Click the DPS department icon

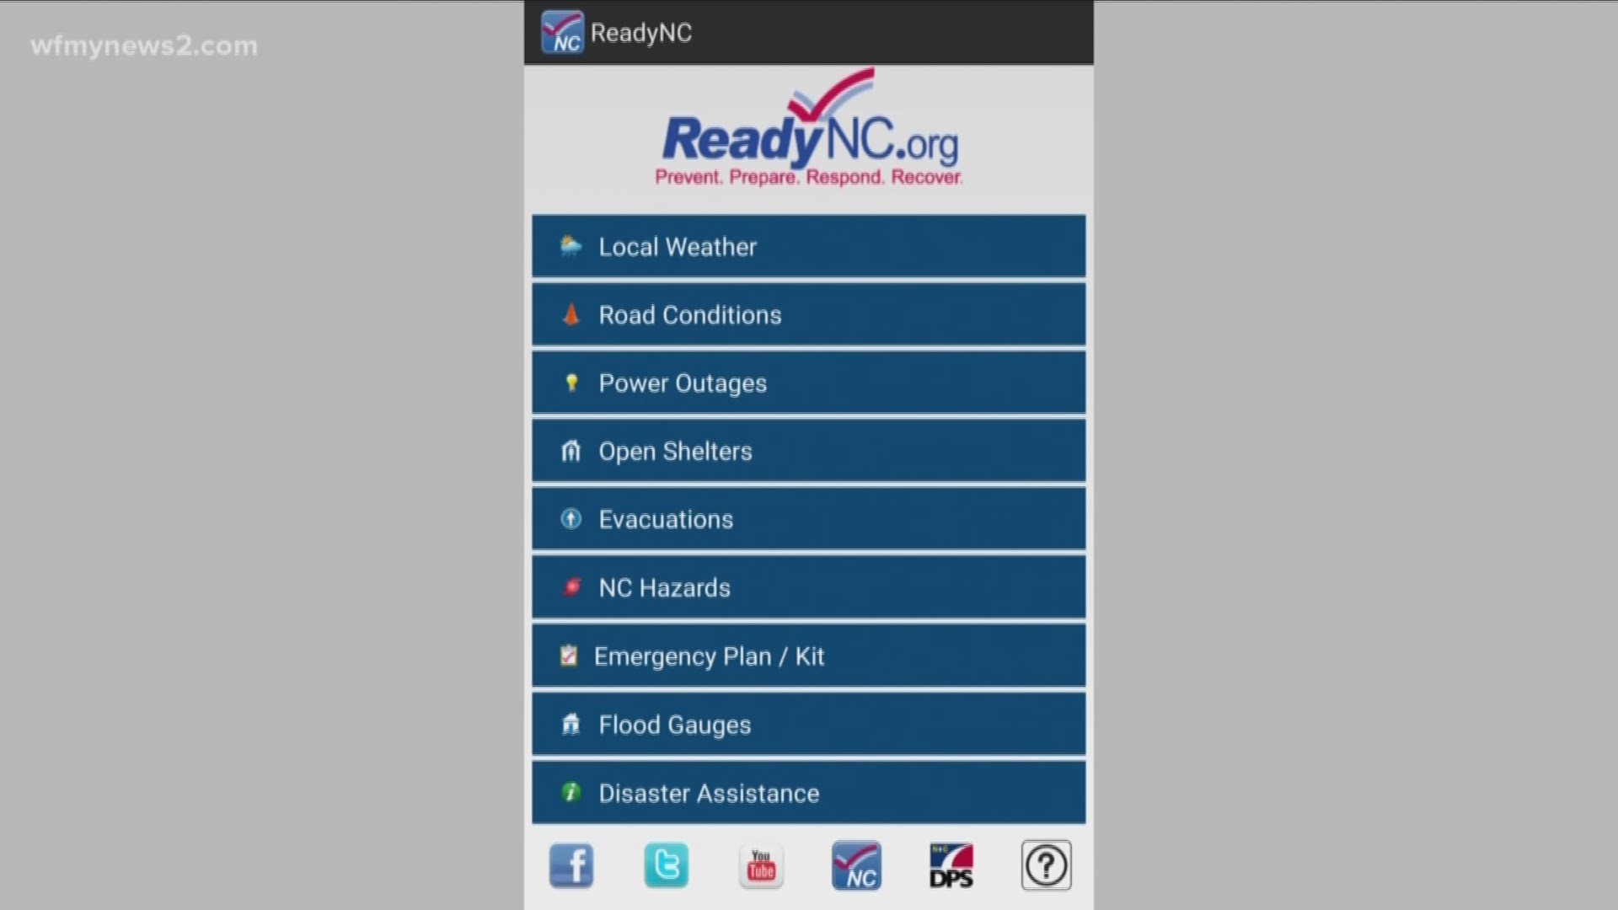pos(952,865)
